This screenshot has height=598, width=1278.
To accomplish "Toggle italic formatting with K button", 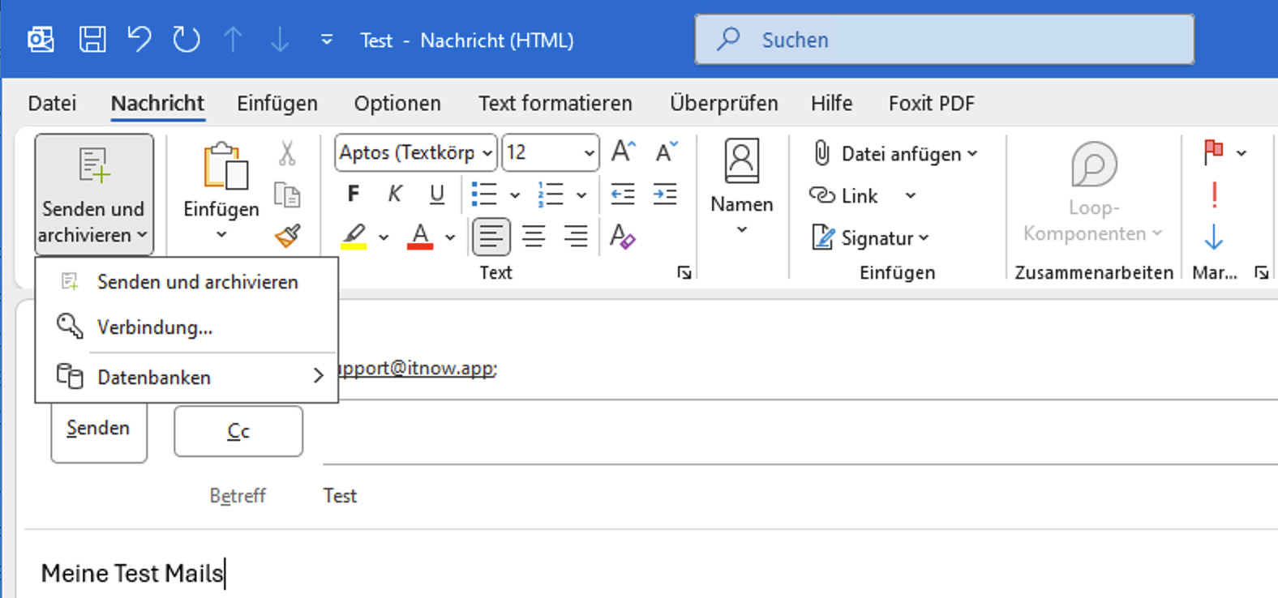I will click(395, 194).
